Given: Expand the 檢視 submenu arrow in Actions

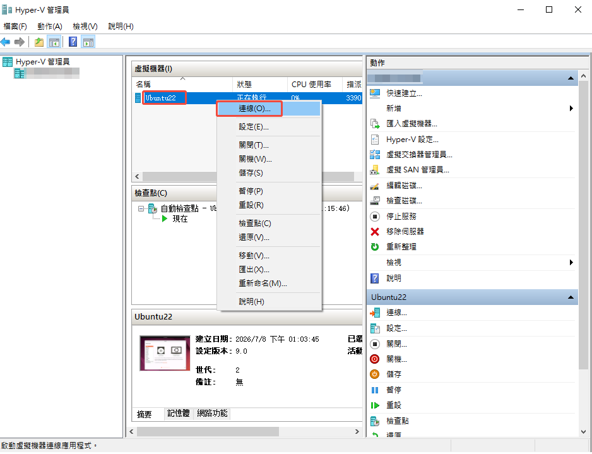Looking at the screenshot, I should point(571,263).
